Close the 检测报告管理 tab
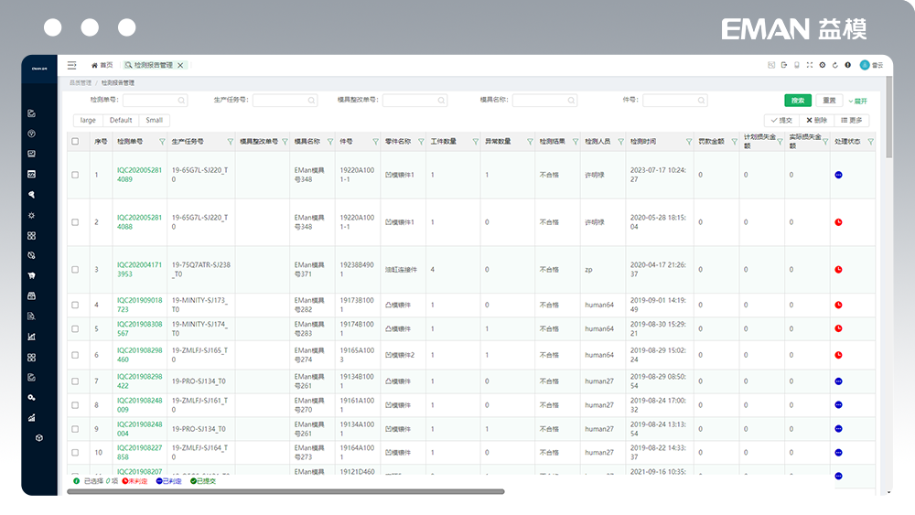 [x=180, y=65]
